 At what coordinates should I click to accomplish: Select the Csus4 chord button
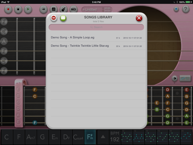(78, 137)
